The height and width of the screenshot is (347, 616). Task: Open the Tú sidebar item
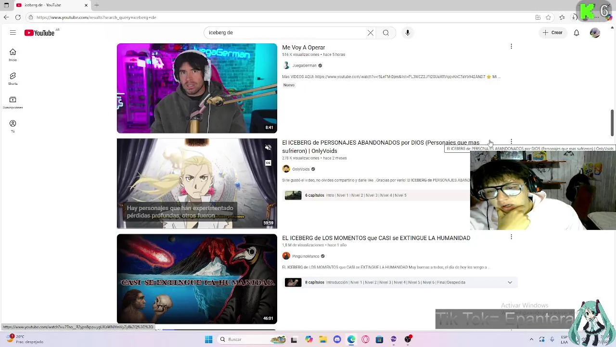pos(13,126)
